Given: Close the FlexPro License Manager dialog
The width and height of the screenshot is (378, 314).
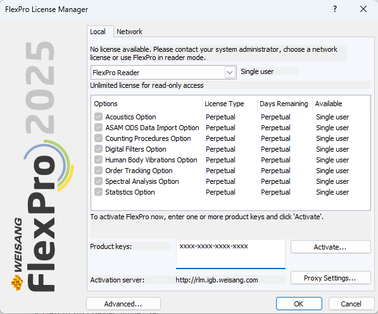Looking at the screenshot, I should pyautogui.click(x=363, y=9).
